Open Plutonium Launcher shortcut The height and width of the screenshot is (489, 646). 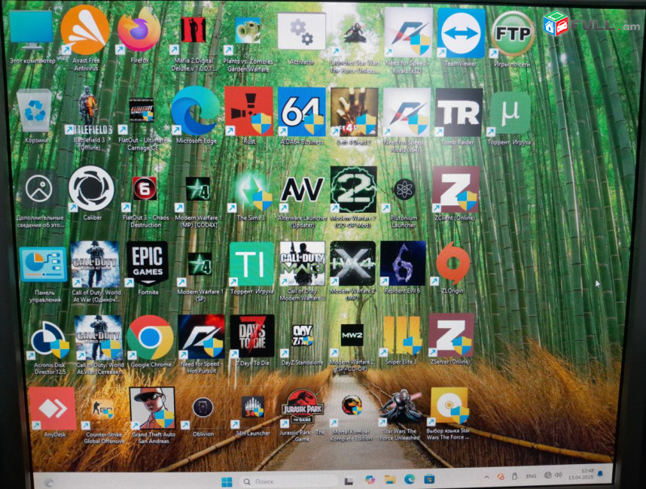(x=404, y=190)
